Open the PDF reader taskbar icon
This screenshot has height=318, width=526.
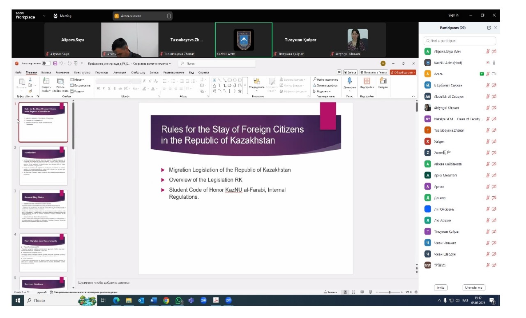pos(215,300)
